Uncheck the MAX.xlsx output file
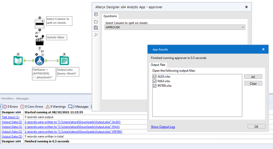Image resolution: width=273 pixels, height=149 pixels. 155,81
